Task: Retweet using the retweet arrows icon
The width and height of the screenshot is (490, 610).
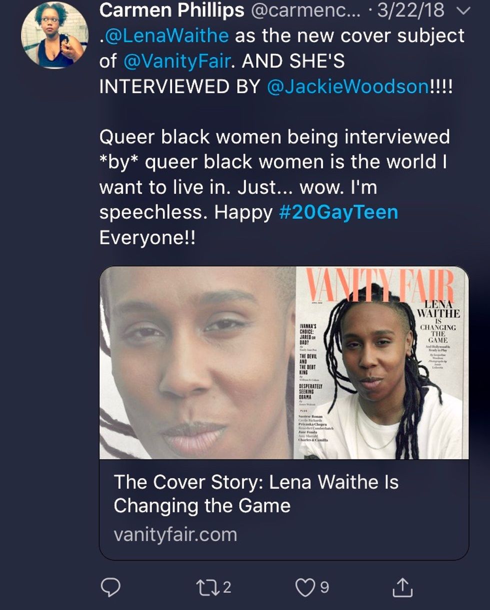Action: [207, 587]
